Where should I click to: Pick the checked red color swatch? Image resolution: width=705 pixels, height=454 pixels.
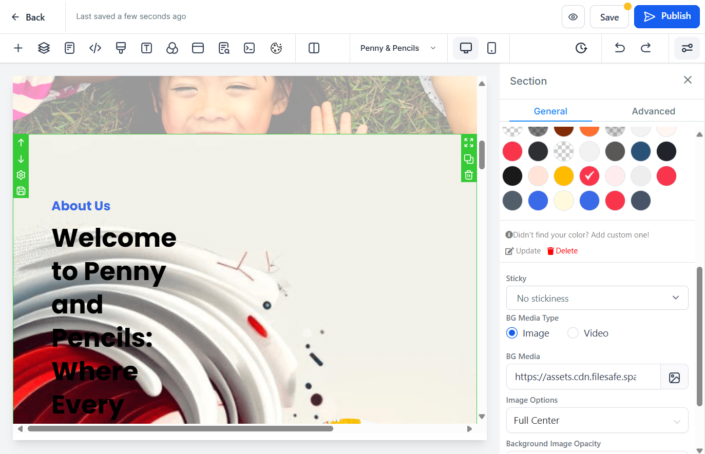[x=589, y=176]
